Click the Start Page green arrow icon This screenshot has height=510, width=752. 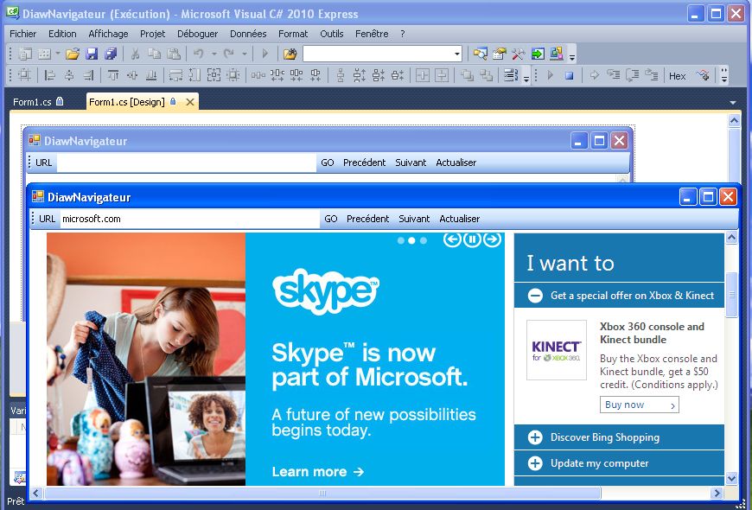tap(538, 54)
